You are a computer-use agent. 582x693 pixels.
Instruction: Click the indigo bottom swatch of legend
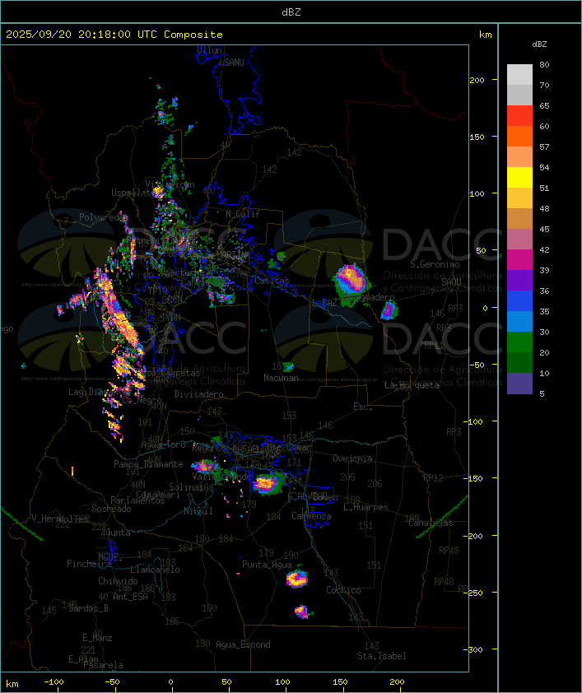click(519, 384)
